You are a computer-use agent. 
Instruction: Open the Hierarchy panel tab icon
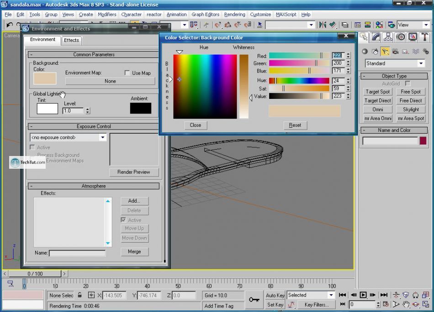pyautogui.click(x=388, y=37)
